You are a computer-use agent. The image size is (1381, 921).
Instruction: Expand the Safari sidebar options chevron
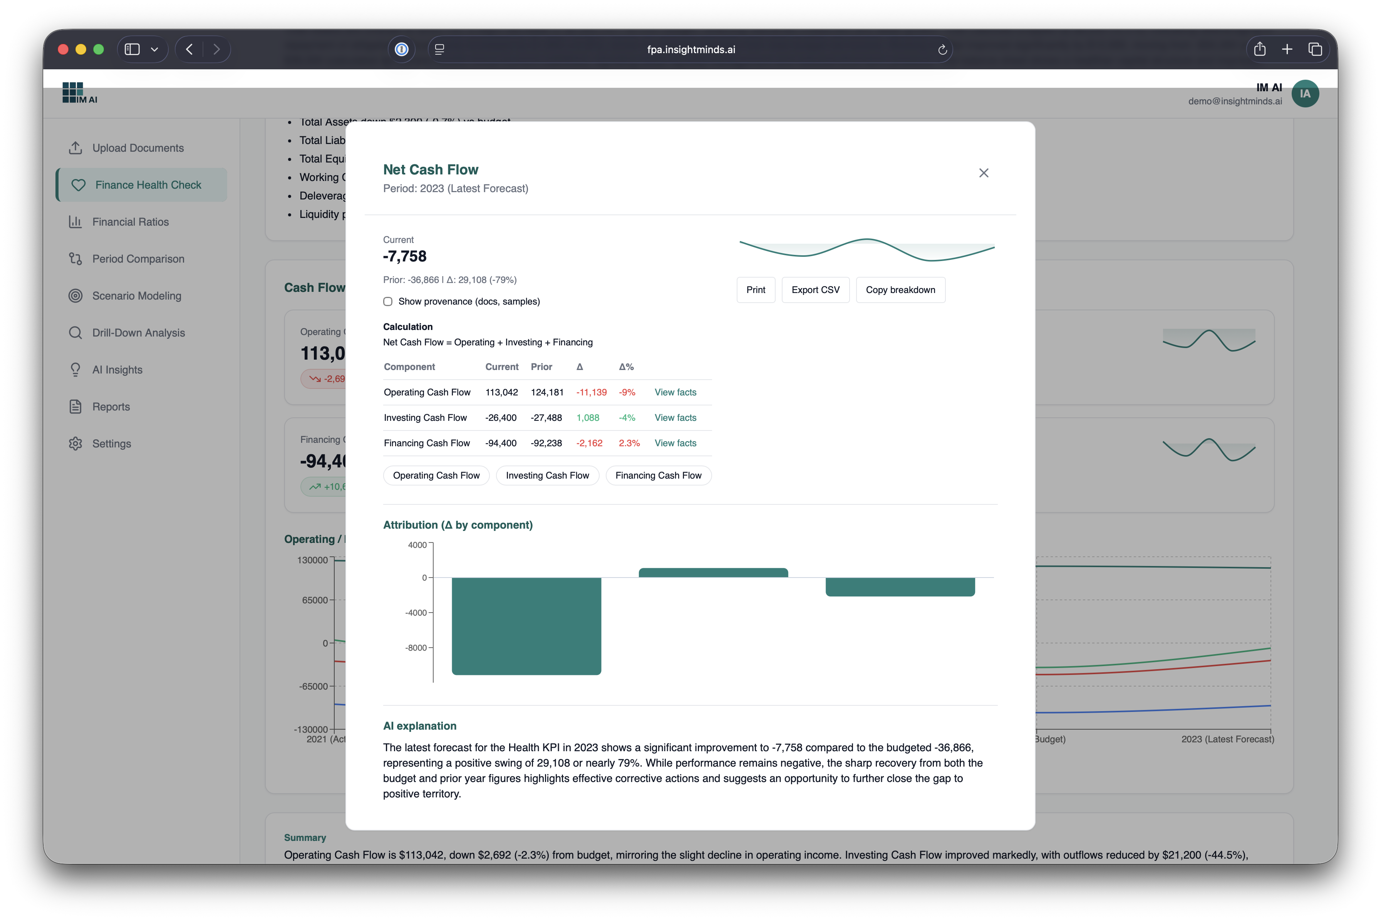[154, 49]
